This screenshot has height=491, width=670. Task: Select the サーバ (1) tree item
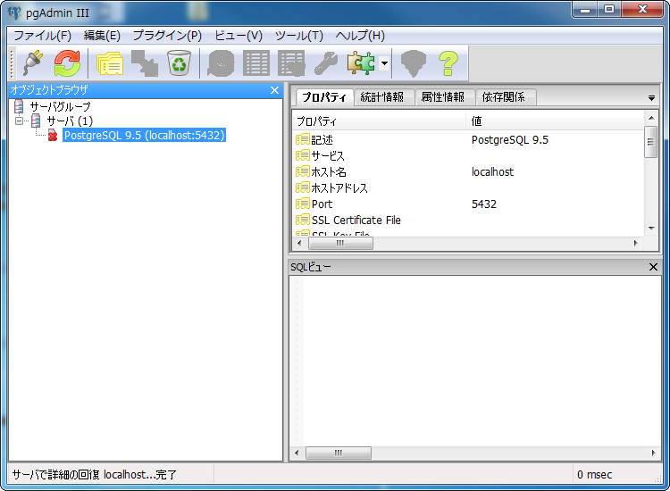point(70,121)
